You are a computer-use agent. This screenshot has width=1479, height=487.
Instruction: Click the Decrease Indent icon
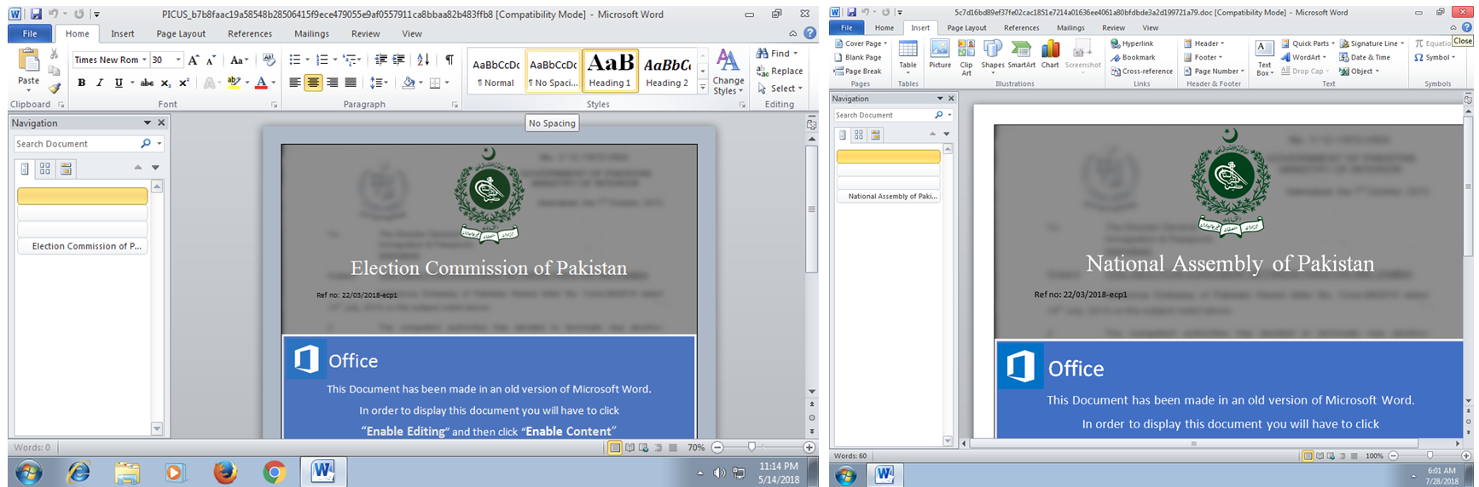(380, 60)
